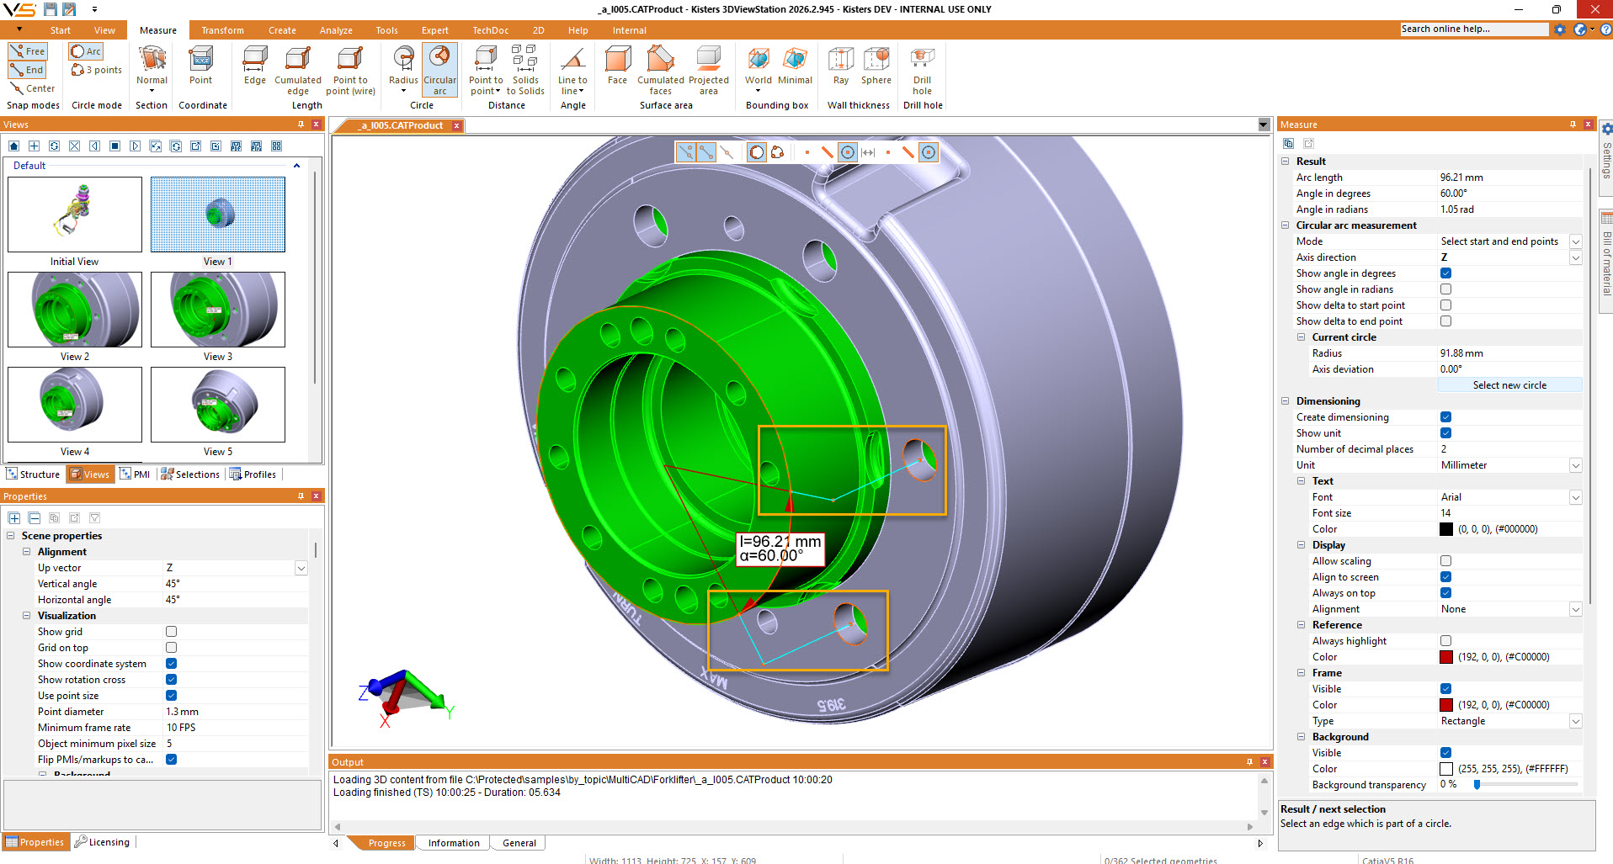Toggle Show unit checkbox

1445,433
